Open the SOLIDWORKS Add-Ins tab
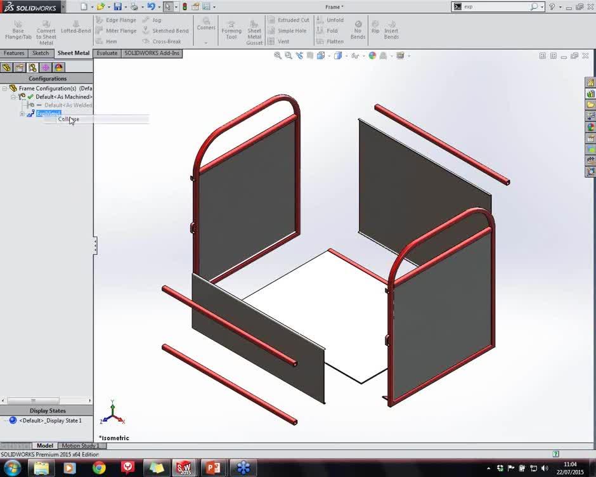Viewport: 596px width, 477px height. (152, 53)
